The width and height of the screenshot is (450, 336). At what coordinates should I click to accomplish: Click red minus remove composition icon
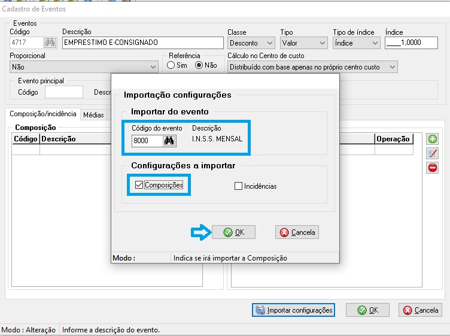click(x=432, y=168)
